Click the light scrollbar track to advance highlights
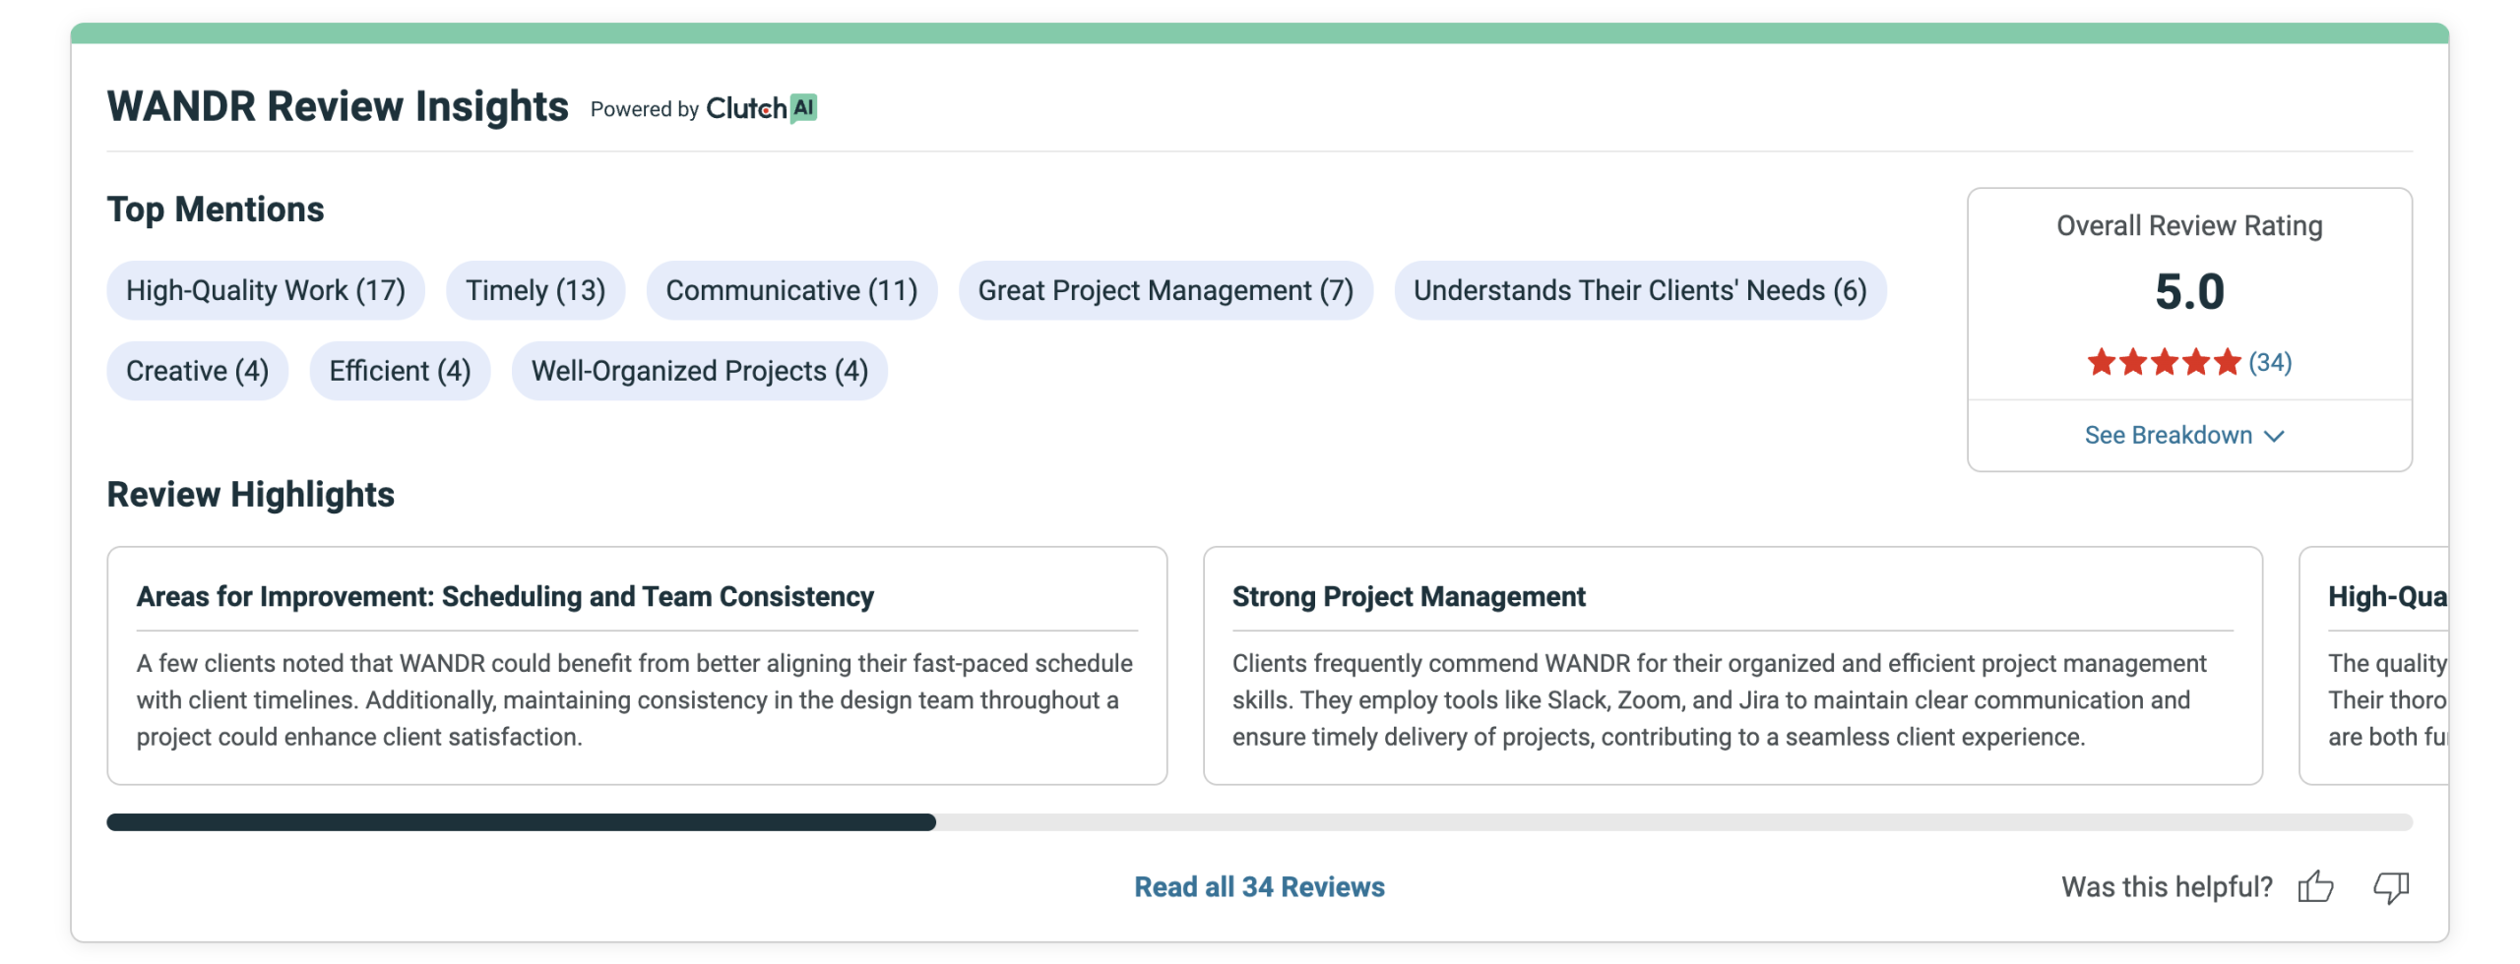Viewport: 2520px width, 964px height. (1673, 822)
